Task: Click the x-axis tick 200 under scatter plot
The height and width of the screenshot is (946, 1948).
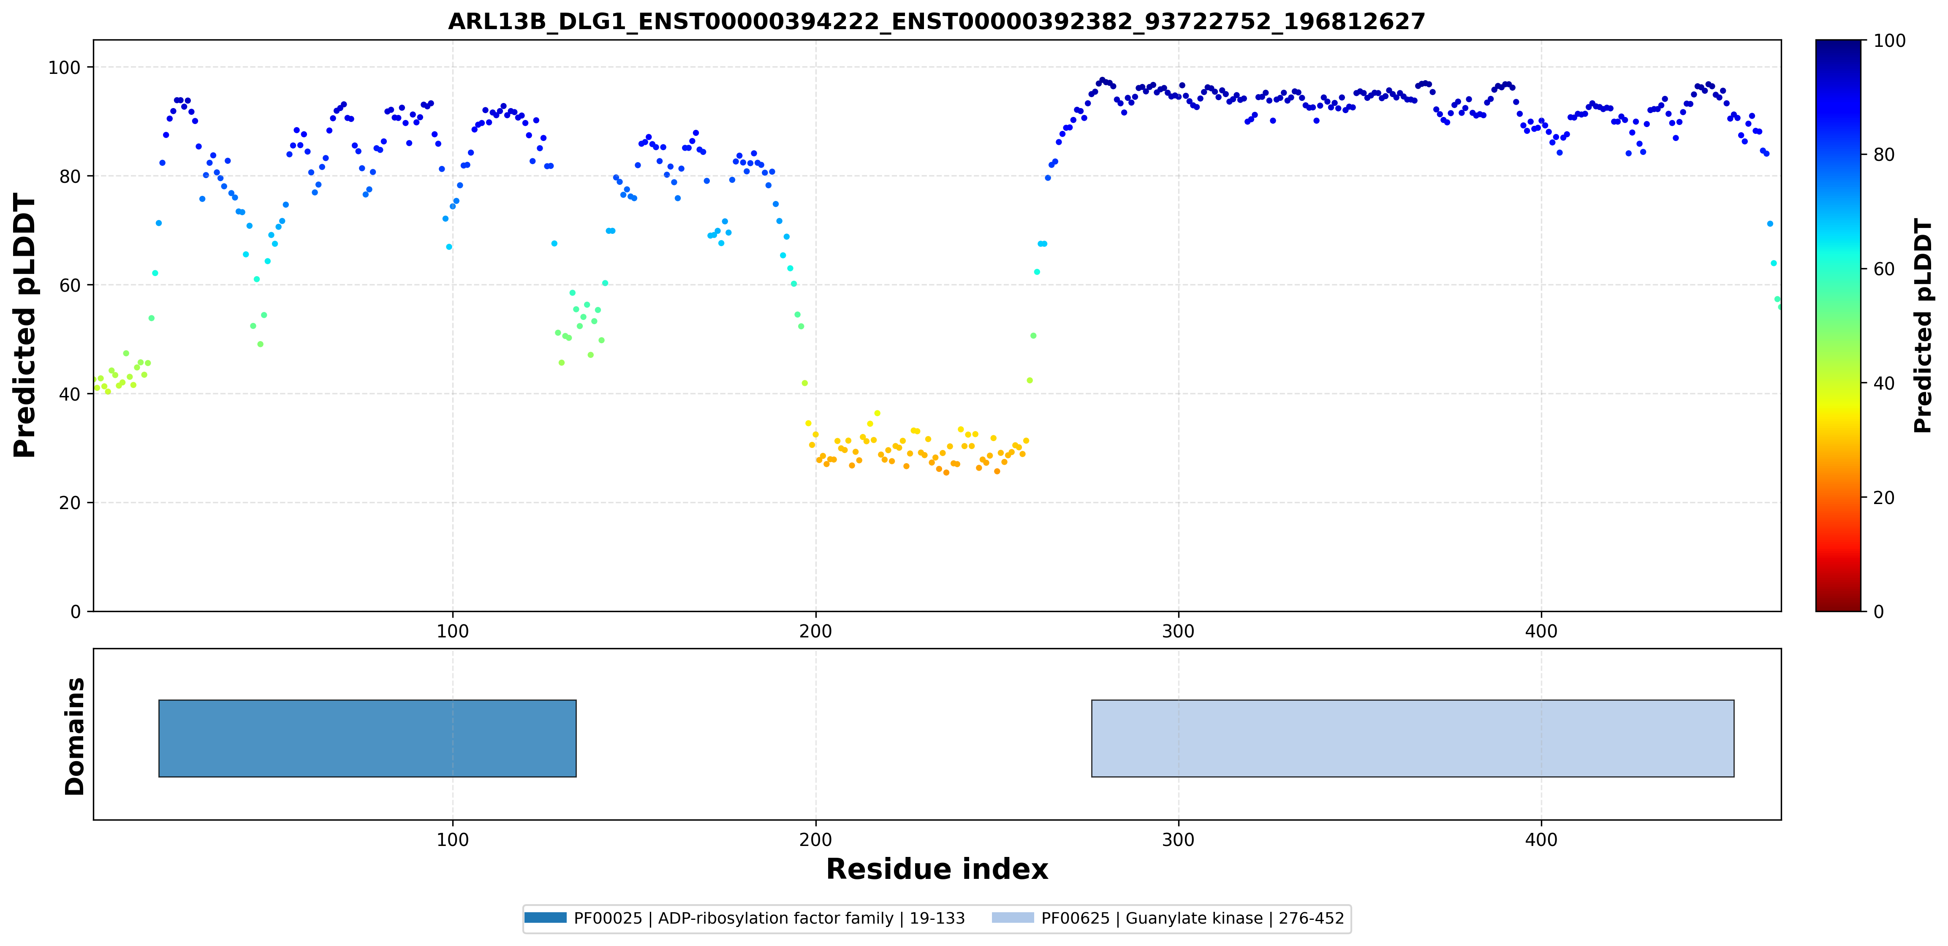Action: pos(815,632)
